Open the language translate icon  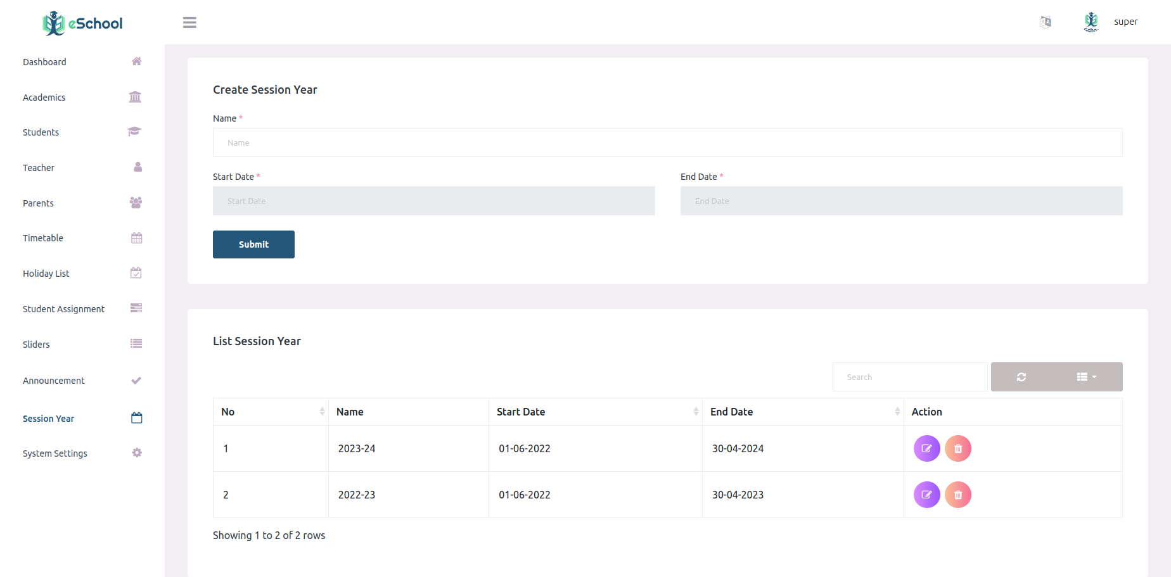(1046, 22)
